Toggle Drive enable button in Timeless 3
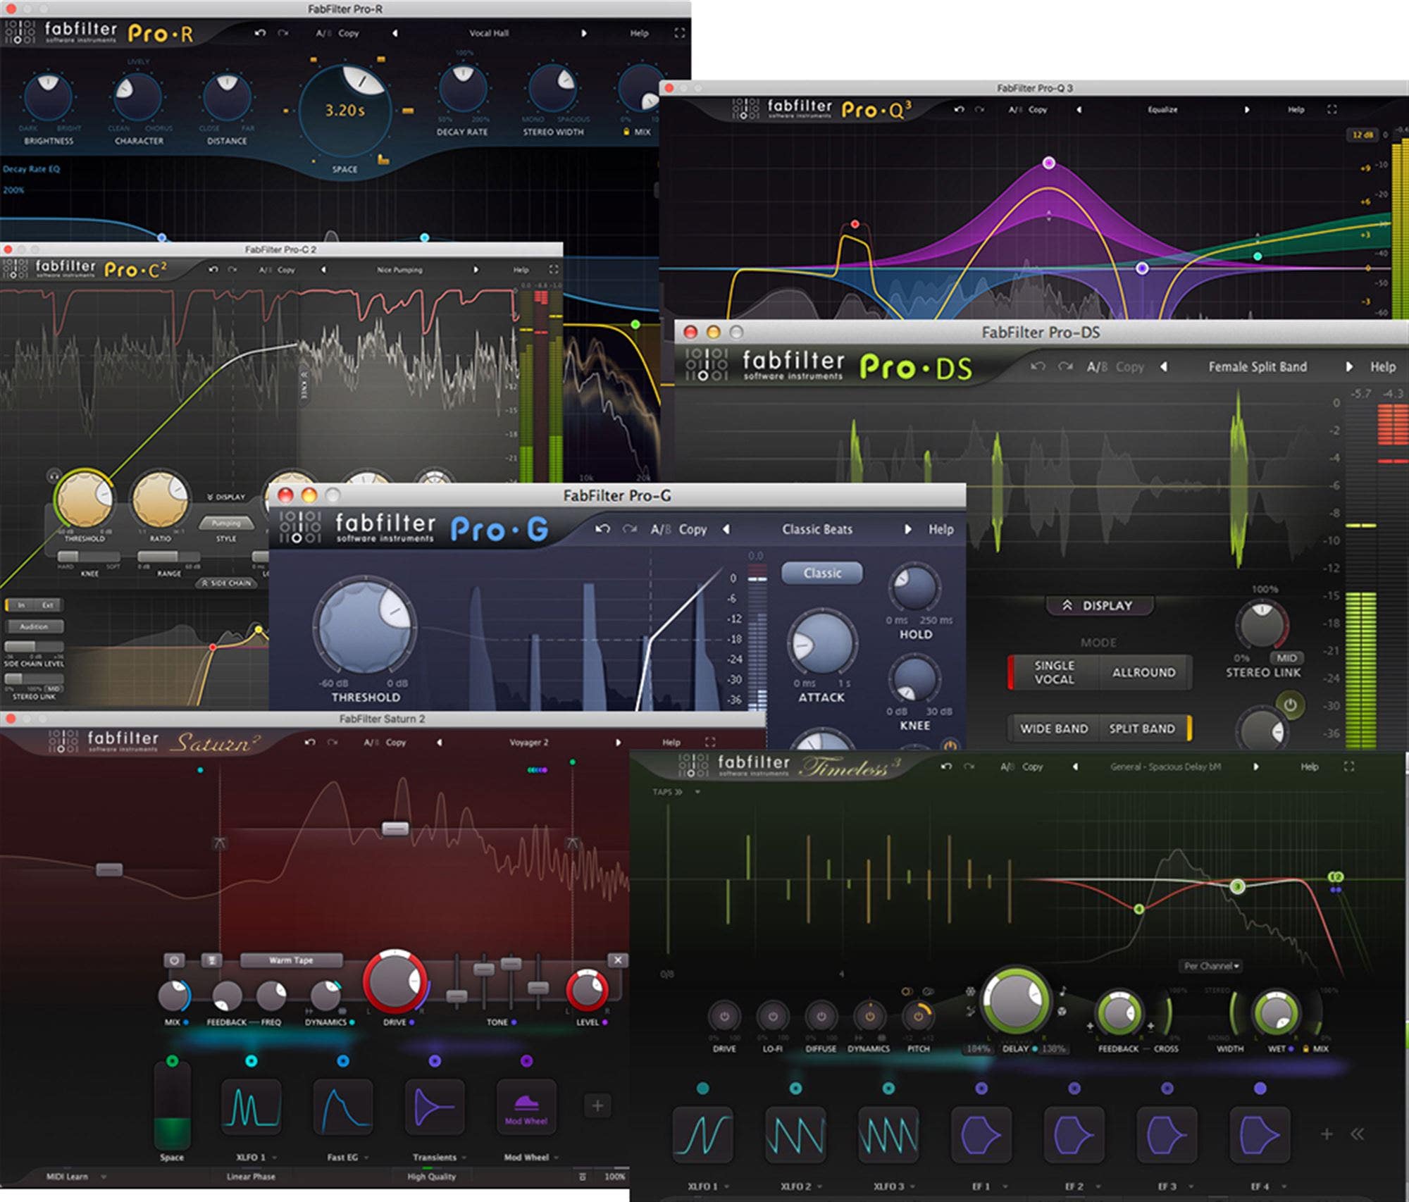Screen dimensions: 1409x1202 (x=724, y=1016)
